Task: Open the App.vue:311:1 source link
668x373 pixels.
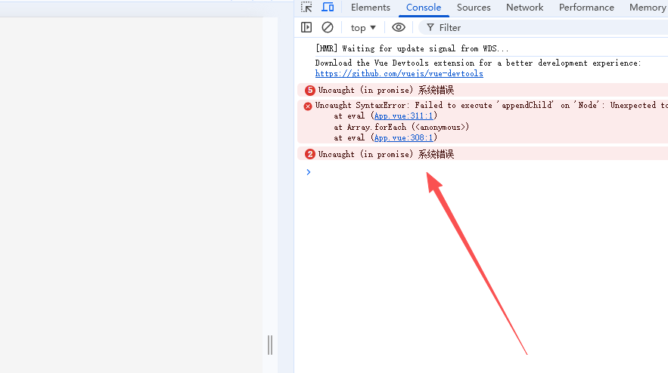Action: click(404, 116)
